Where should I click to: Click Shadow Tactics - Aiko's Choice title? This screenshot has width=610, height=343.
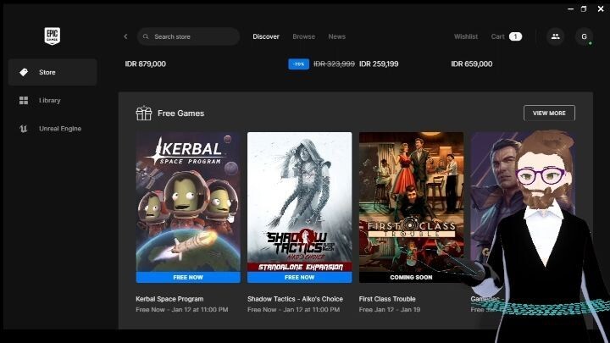click(x=296, y=299)
